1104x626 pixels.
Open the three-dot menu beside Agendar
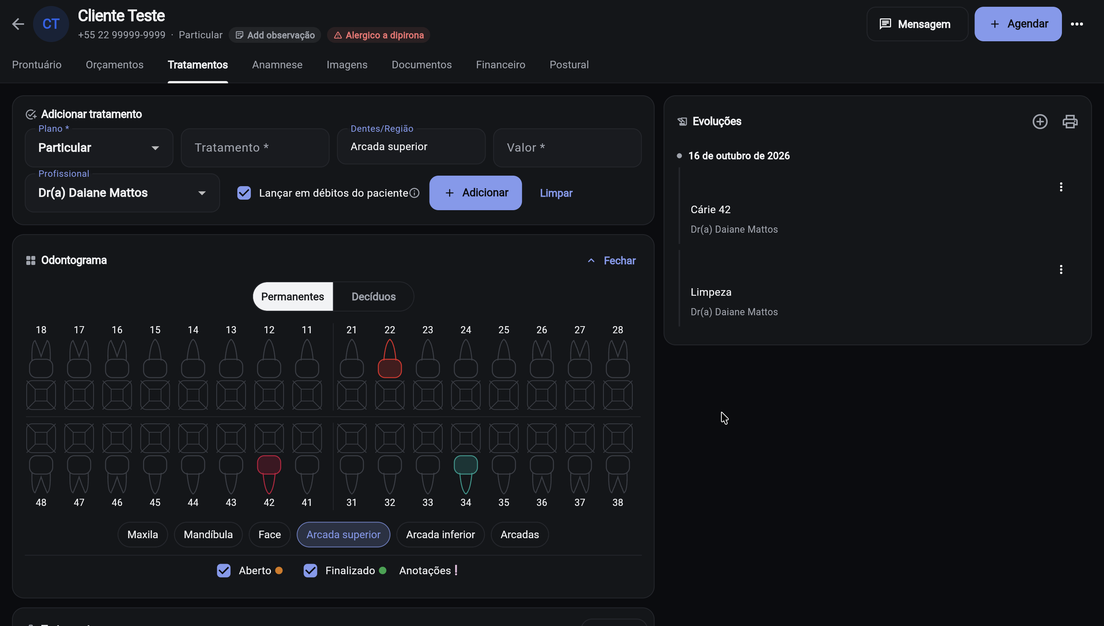click(1077, 24)
